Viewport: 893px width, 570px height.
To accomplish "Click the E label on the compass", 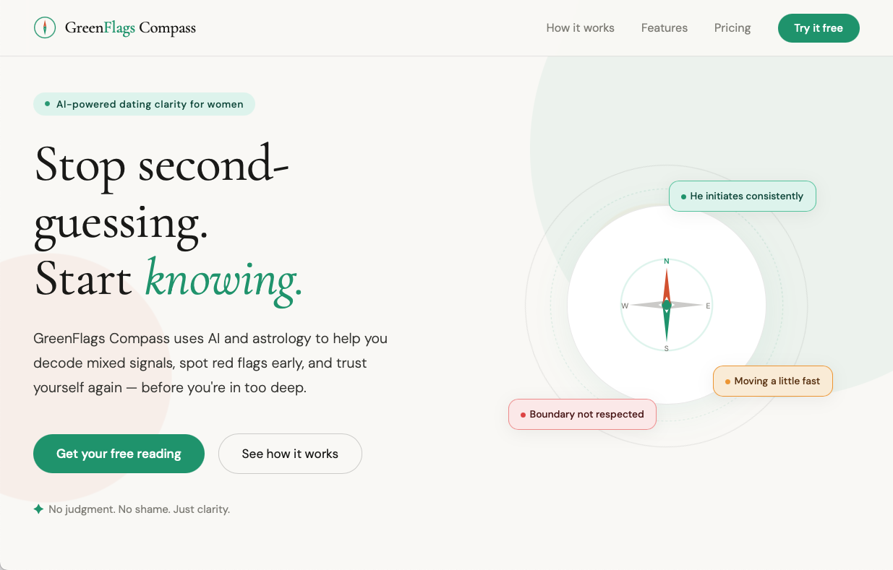I will pyautogui.click(x=708, y=306).
